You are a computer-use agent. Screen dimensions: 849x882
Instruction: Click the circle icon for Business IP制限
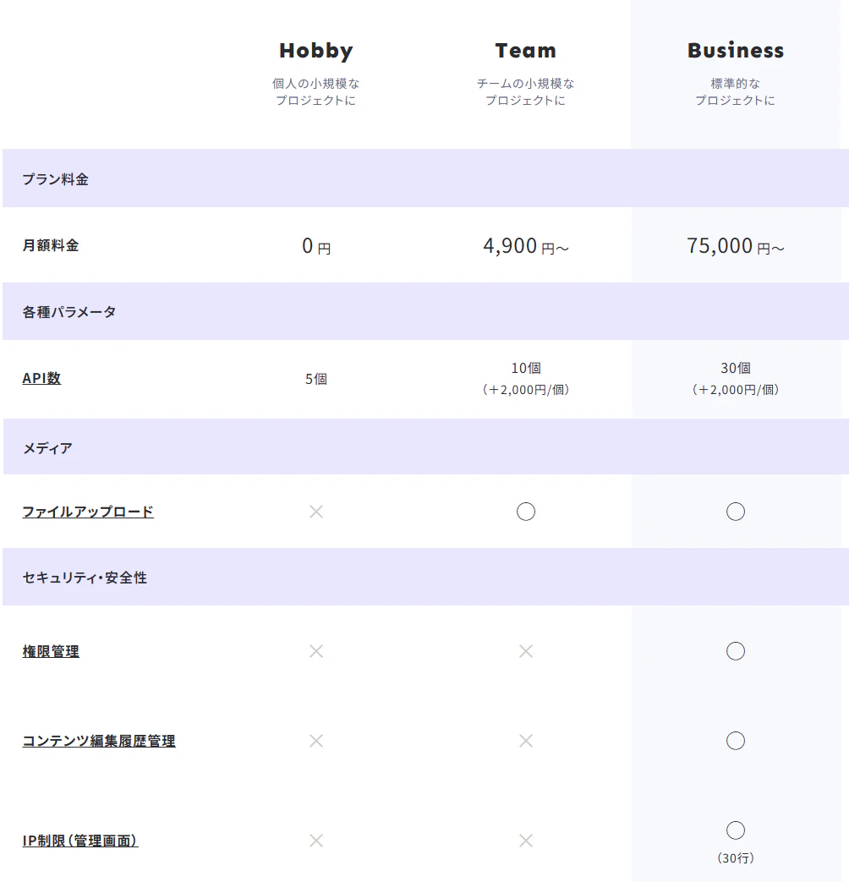point(736,830)
